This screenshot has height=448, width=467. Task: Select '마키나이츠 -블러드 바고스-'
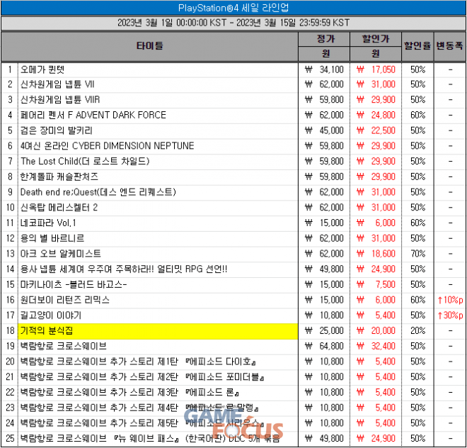(x=74, y=285)
